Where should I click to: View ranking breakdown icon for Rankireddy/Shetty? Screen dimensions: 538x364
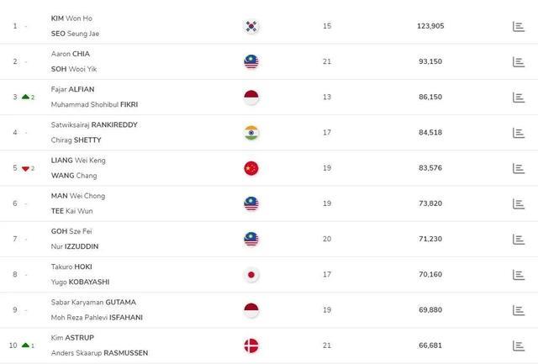[x=518, y=133]
